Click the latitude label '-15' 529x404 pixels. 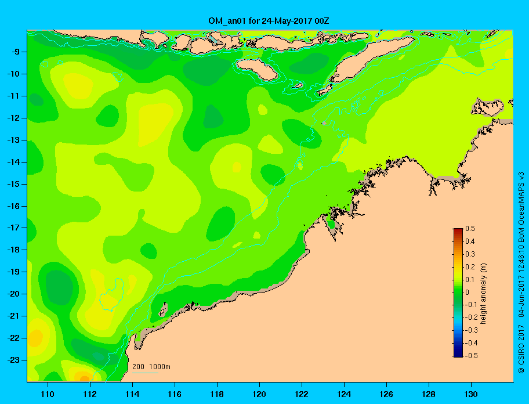tap(13, 184)
